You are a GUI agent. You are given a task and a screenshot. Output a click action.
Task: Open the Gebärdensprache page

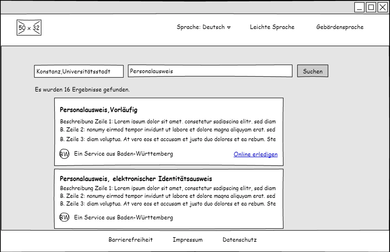340,27
